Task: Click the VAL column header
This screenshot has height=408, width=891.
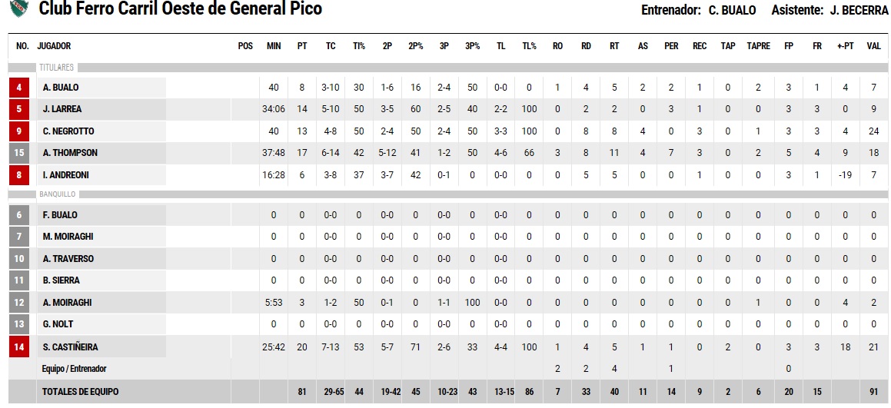Action: (873, 46)
